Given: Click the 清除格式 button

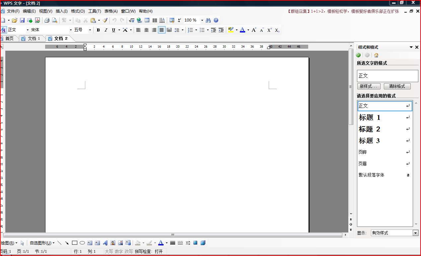Looking at the screenshot, I should tap(397, 86).
